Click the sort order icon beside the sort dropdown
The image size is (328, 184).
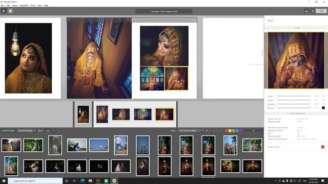click(207, 131)
